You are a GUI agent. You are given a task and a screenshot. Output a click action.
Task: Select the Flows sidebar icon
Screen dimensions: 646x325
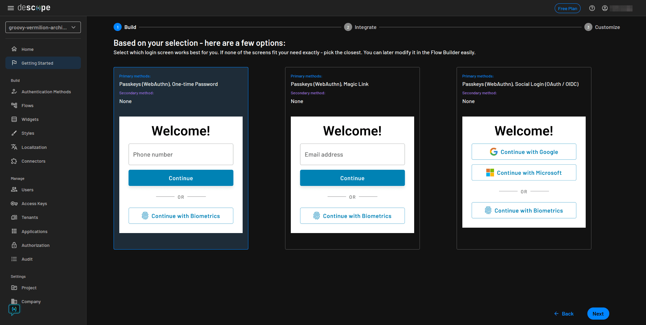coord(14,105)
